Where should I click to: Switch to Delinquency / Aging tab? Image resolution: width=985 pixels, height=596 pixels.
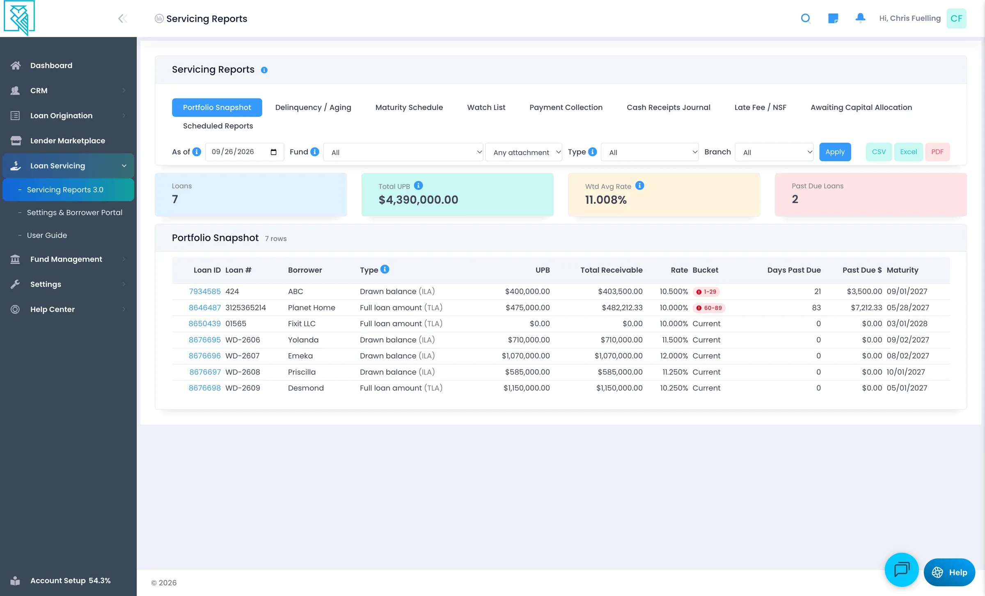[x=313, y=107]
